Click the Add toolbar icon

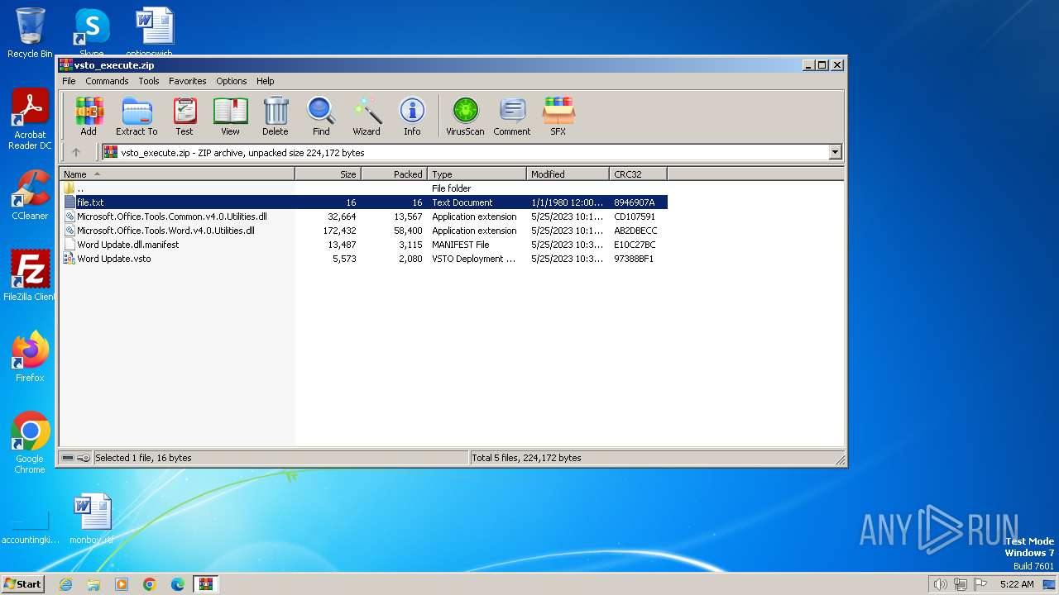click(x=89, y=116)
